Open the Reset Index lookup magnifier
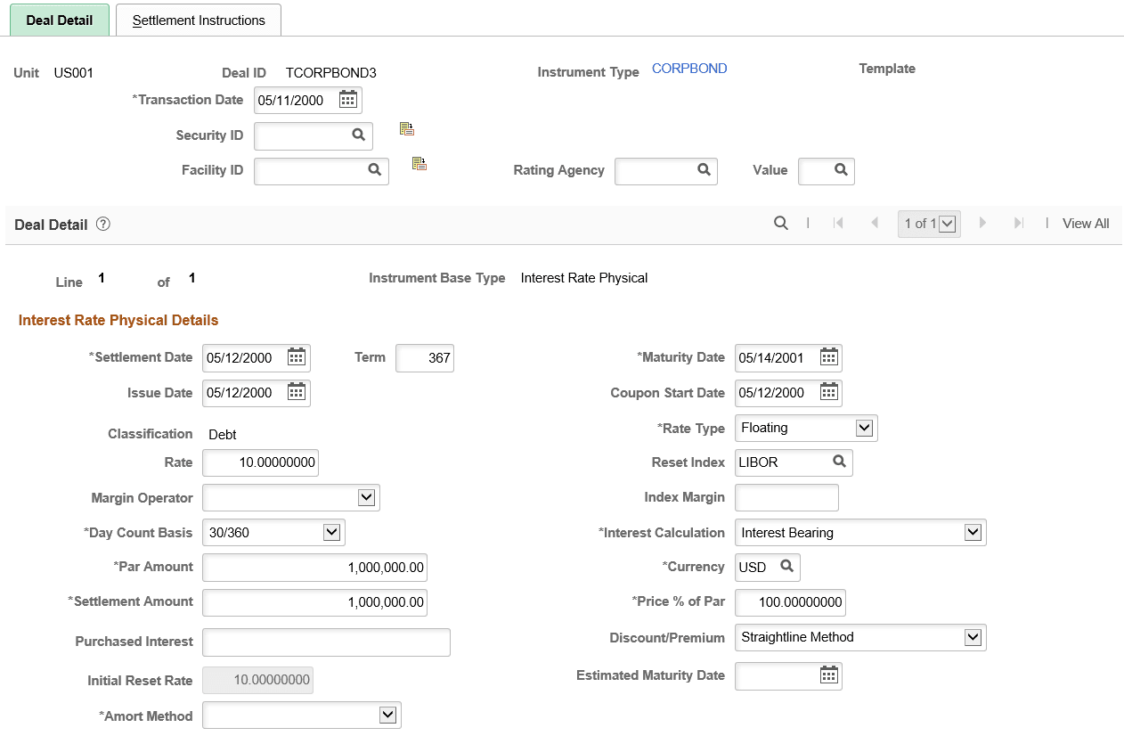Viewport: 1124px width, 736px height. tap(837, 462)
